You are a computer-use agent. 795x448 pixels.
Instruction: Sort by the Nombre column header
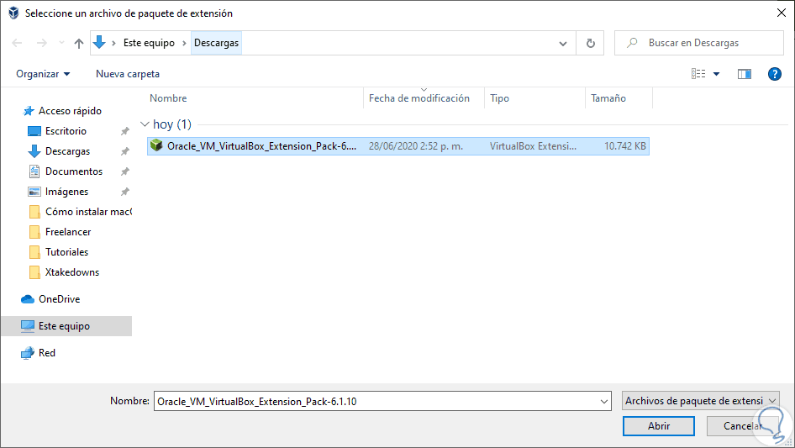(x=168, y=98)
